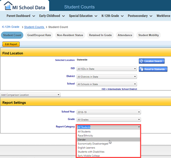Click the Michigan map icon on Reset
The width and height of the screenshot is (171, 158).
coord(141,69)
